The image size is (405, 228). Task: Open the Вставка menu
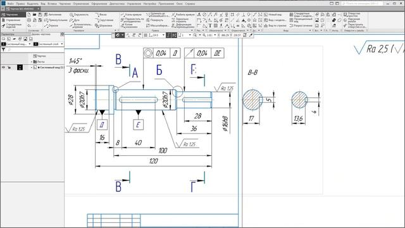[x=52, y=4]
